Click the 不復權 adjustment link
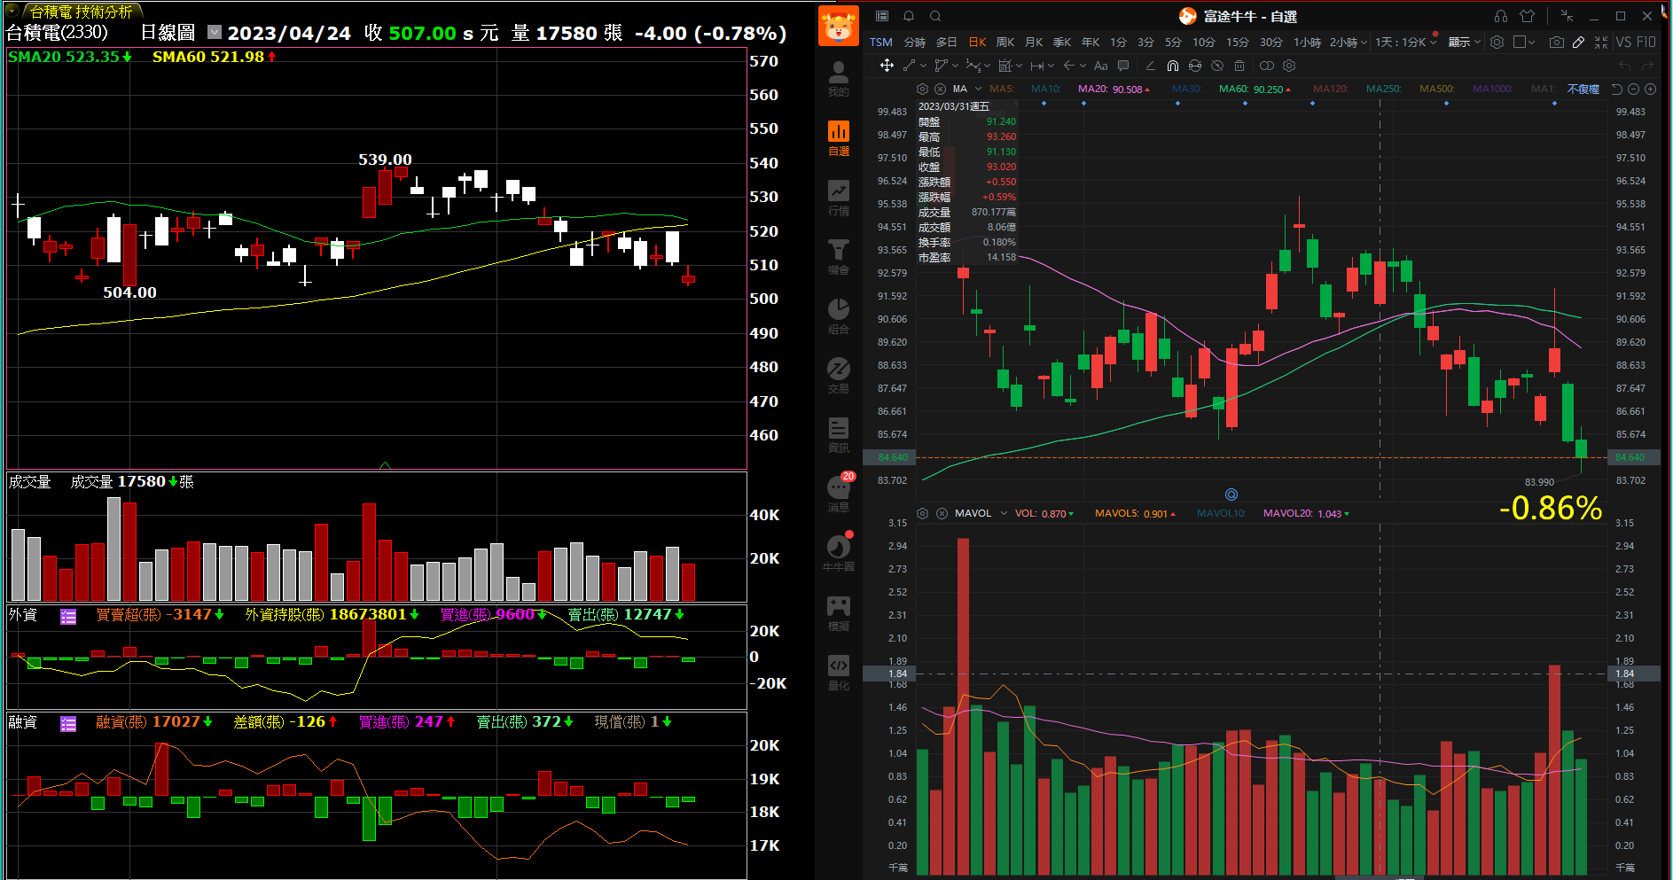The height and width of the screenshot is (880, 1673). pos(1583,89)
